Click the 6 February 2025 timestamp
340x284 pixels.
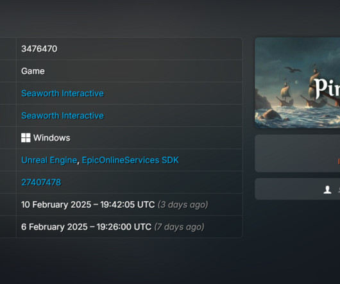point(87,227)
